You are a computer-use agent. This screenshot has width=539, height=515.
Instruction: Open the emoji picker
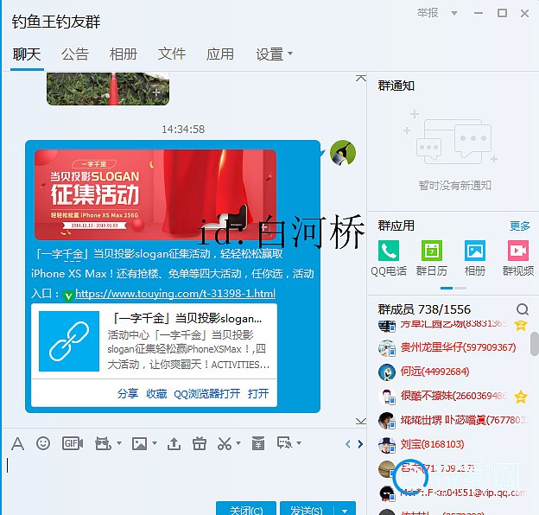coord(43,443)
